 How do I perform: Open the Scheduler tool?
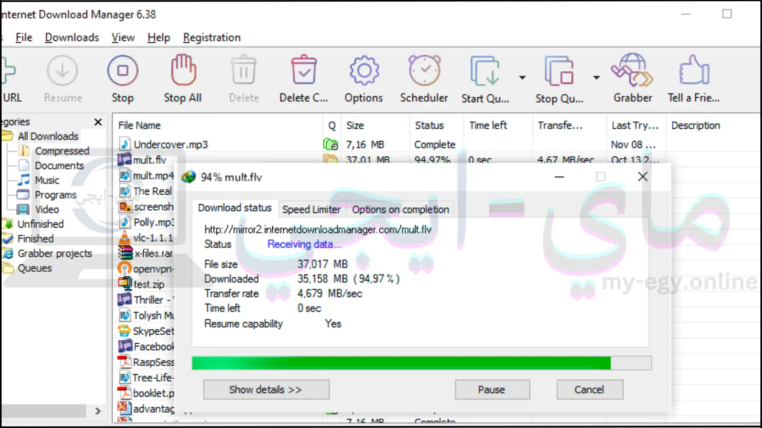tap(424, 78)
